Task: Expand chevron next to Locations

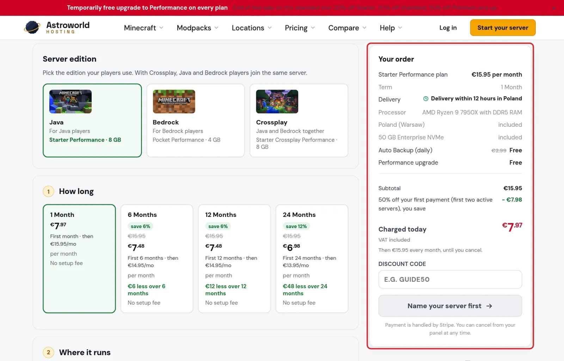Action: [270, 28]
